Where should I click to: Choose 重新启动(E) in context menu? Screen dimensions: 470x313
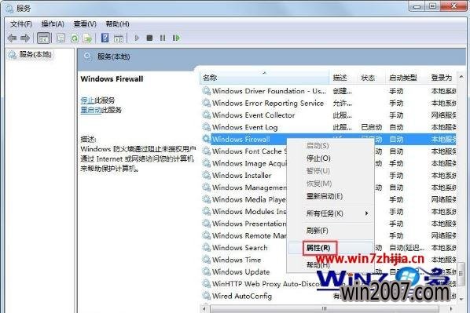pos(325,196)
